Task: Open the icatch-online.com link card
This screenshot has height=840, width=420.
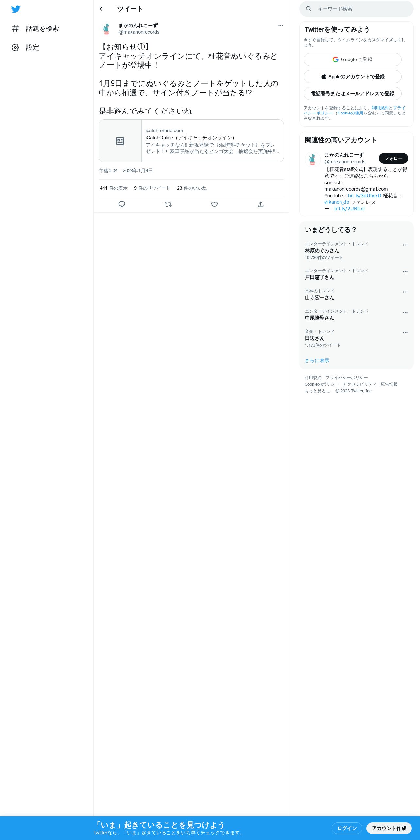Action: point(191,141)
